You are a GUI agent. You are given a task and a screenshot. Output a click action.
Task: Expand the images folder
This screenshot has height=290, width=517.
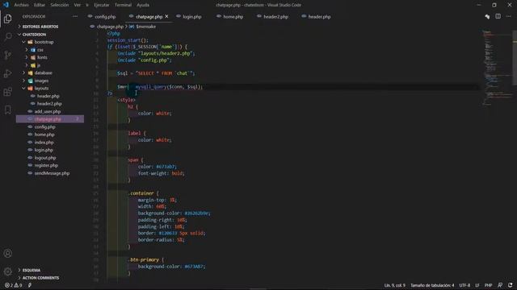pos(41,81)
